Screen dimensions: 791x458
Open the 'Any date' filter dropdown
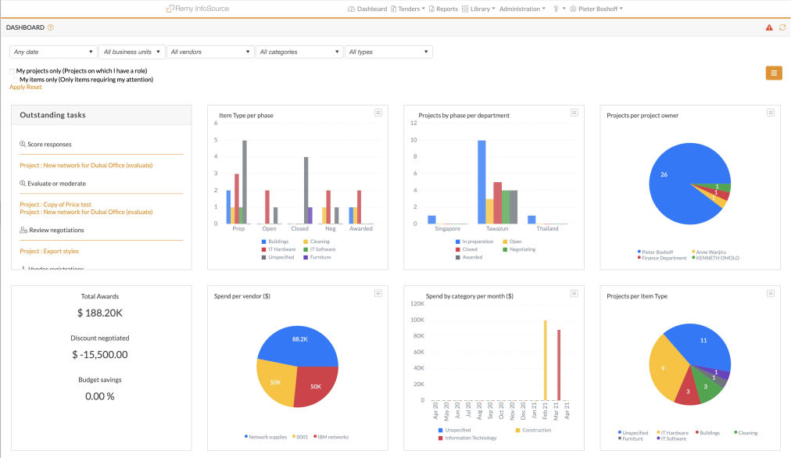tap(52, 51)
